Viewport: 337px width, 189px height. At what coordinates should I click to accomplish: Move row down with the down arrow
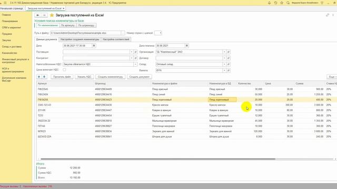coord(44,77)
